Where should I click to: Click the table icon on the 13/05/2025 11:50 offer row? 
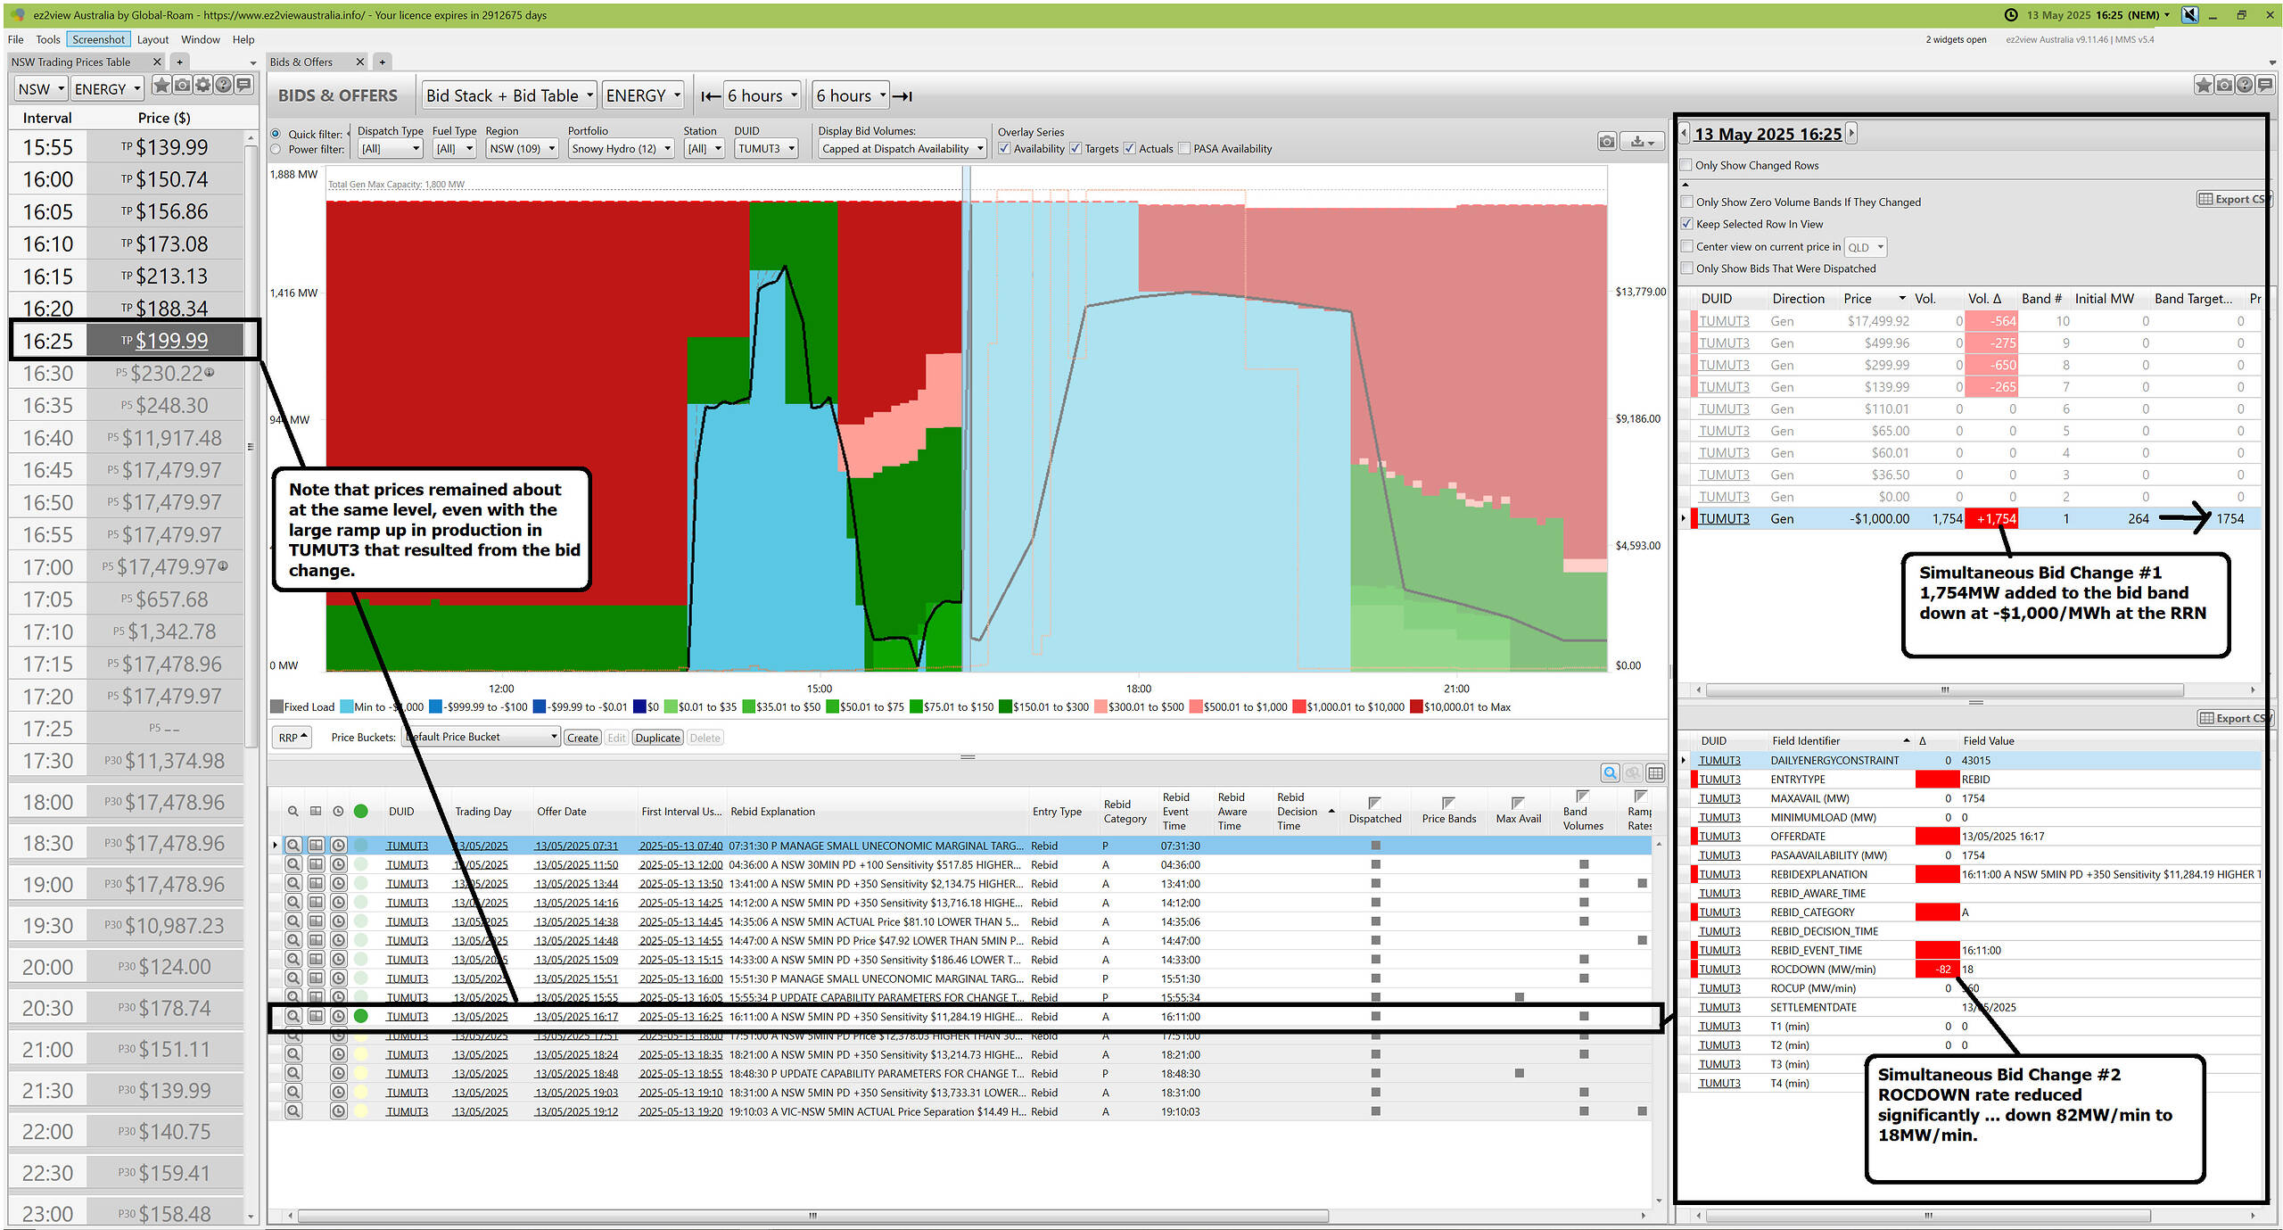point(316,864)
